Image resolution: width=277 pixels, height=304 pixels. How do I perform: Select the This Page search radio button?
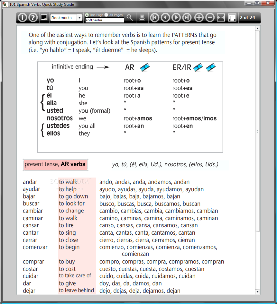pos(87,15)
